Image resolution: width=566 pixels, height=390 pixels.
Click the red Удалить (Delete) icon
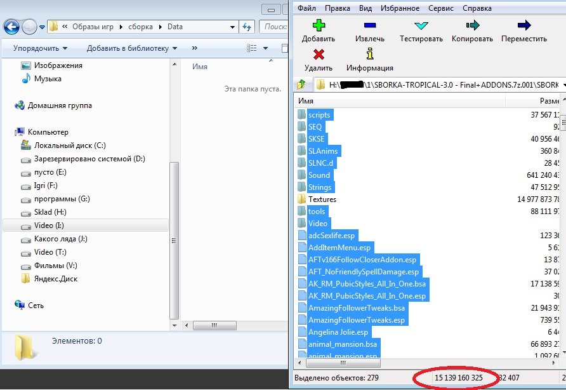click(x=319, y=55)
